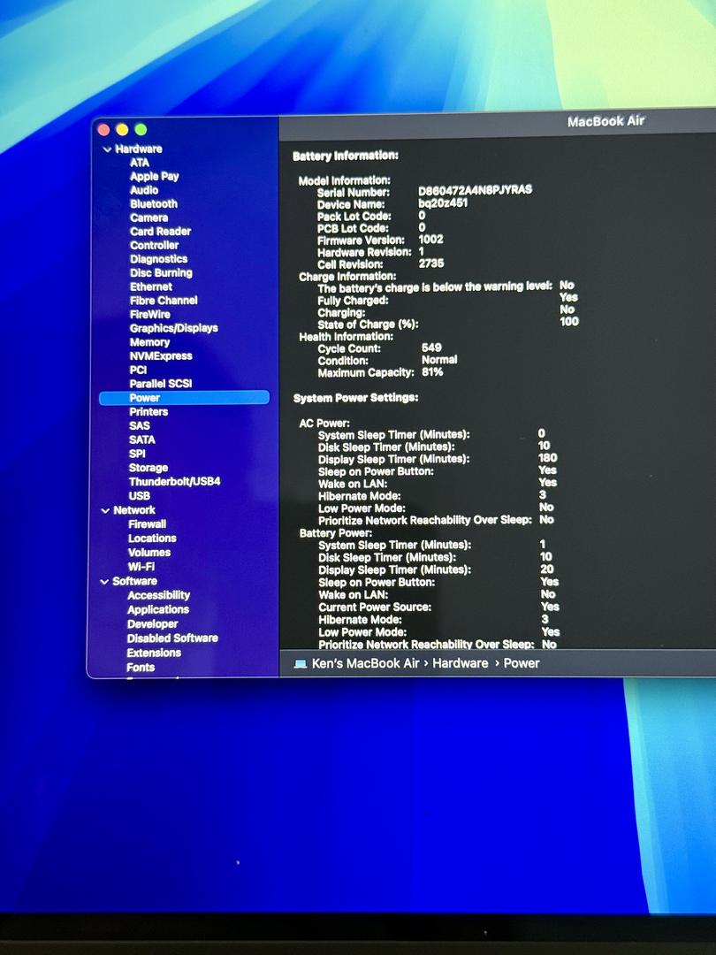Select USB in the sidebar
716x955 pixels.
coord(140,496)
